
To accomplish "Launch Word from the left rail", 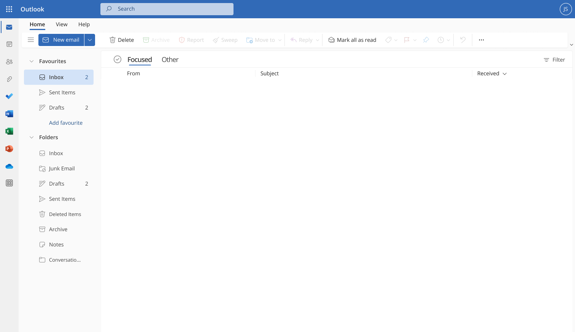I will (9, 114).
